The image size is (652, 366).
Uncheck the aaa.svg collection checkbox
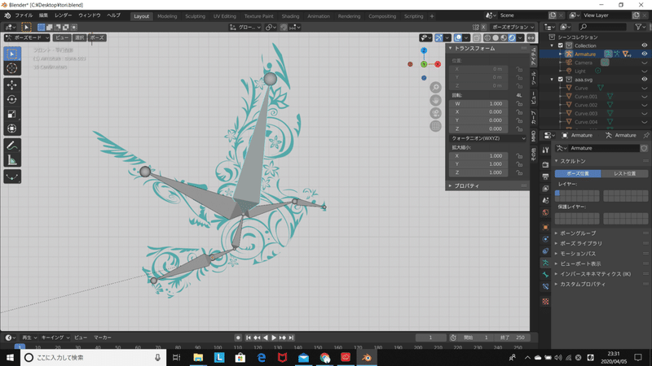561,79
